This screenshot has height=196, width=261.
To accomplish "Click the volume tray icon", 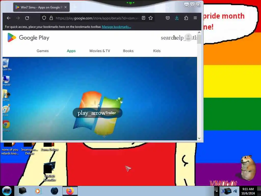I will pos(235,191).
